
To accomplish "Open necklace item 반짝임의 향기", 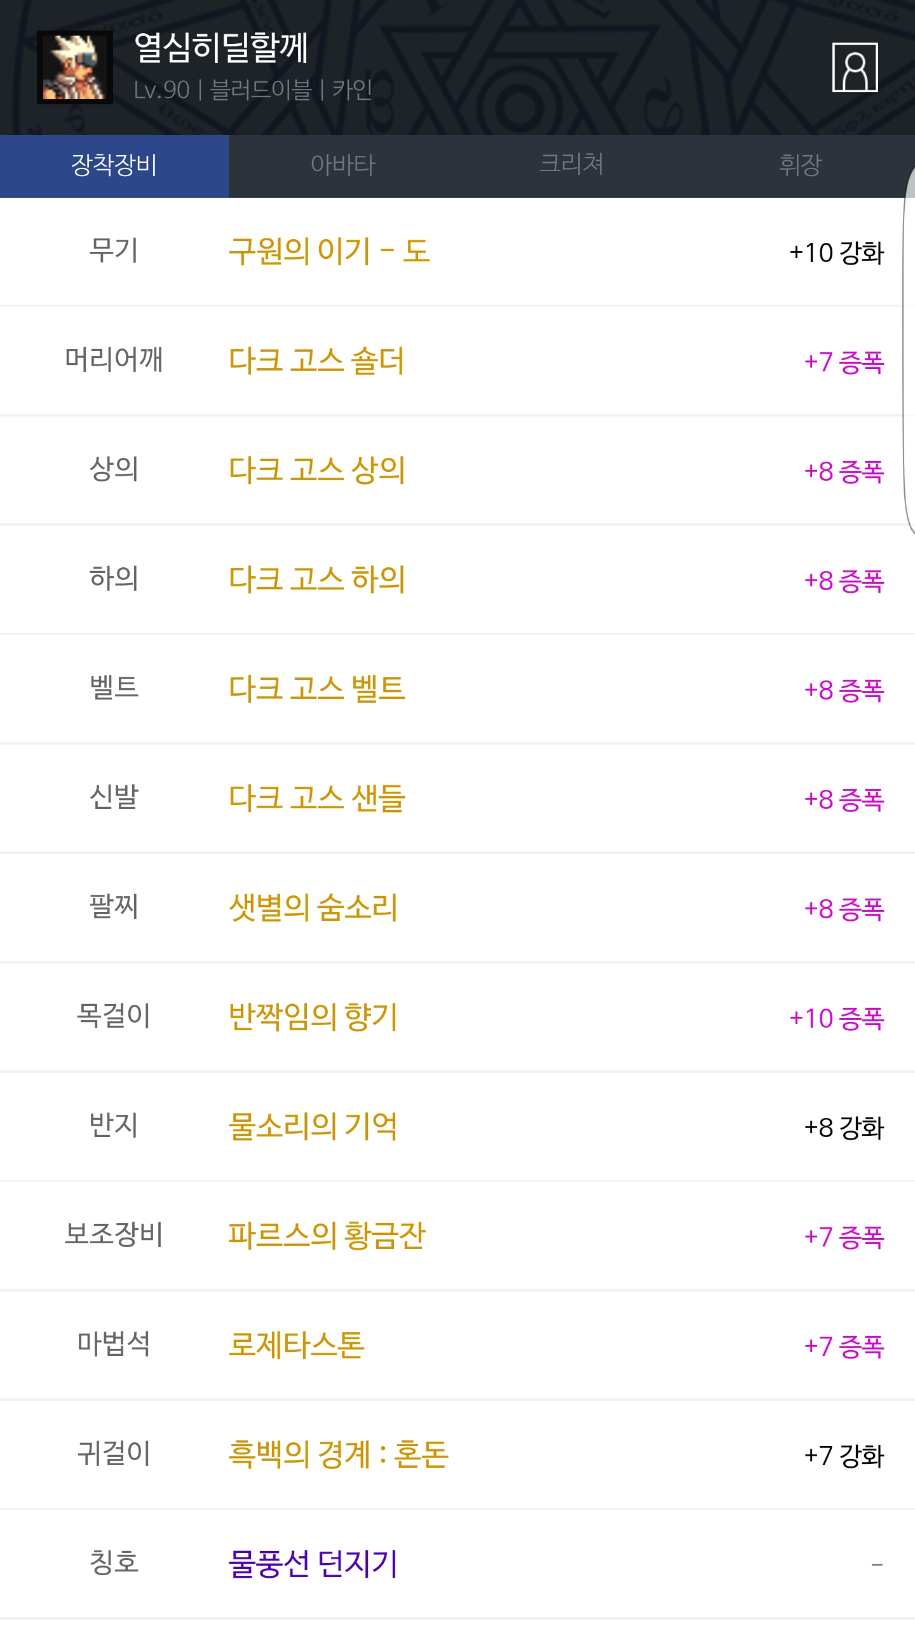I will [313, 1017].
